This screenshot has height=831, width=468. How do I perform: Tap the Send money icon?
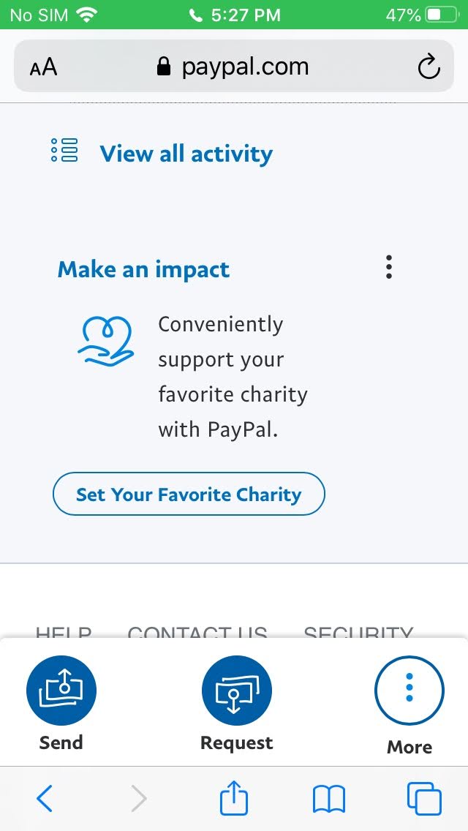tap(61, 691)
